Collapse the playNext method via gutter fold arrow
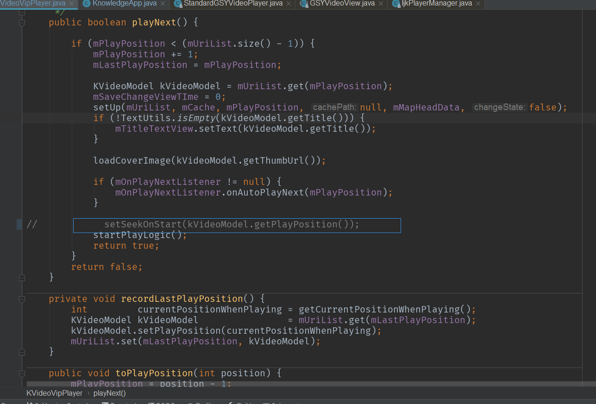Image resolution: width=596 pixels, height=404 pixels. point(21,22)
